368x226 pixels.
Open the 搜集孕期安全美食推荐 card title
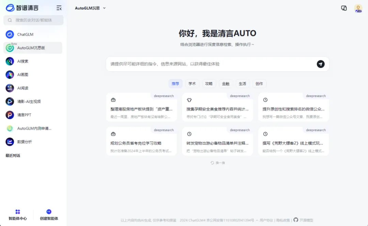217,109
